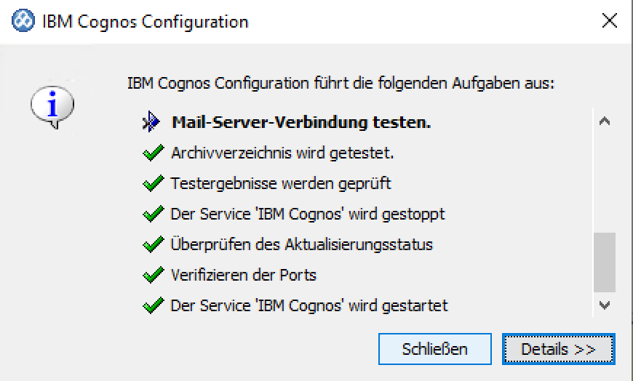Click the checkmark beside Überprüfen des Aktualisierungsstatus

pos(152,245)
